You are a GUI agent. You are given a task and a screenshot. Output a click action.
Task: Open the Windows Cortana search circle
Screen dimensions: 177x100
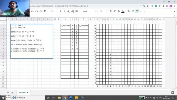[48, 97]
